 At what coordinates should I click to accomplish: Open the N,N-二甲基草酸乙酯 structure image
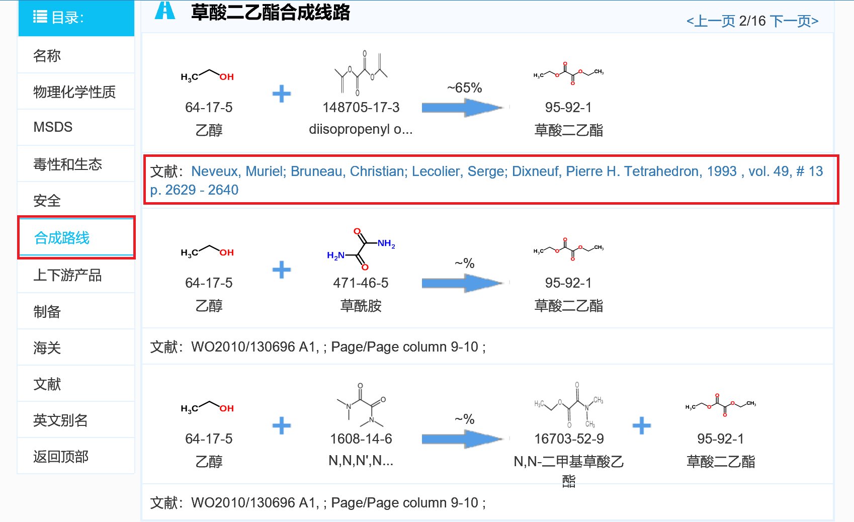point(568,405)
